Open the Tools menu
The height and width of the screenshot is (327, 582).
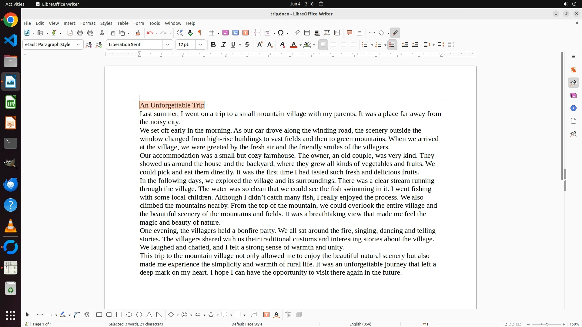[x=154, y=23]
